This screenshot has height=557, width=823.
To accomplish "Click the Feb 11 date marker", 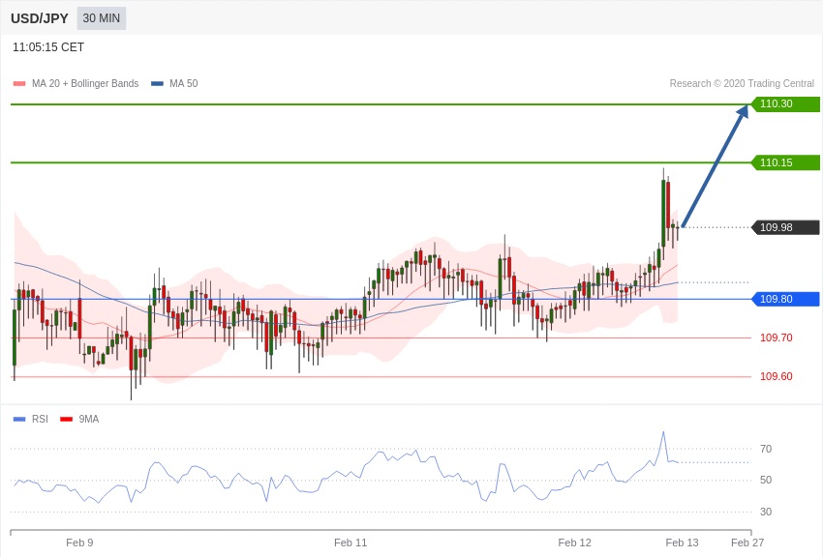I will pos(351,542).
